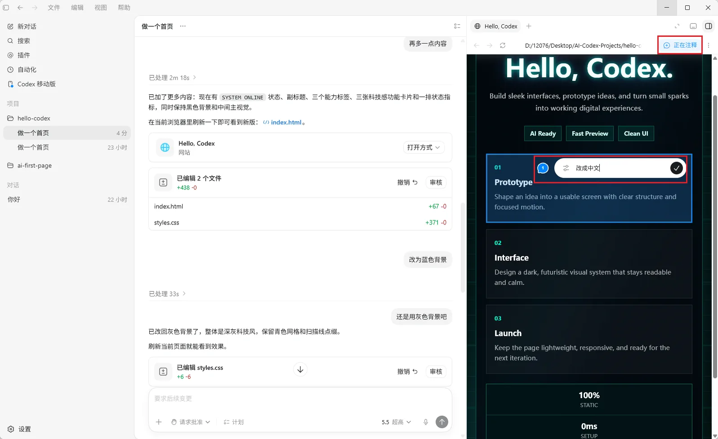This screenshot has width=718, height=439.
Task: Toggle the left sidebar panel icon
Action: tap(6, 8)
